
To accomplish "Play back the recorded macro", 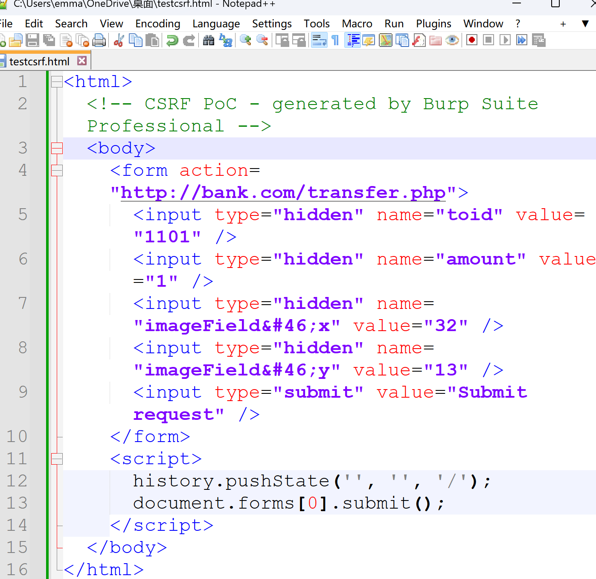I will 505,41.
